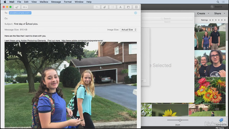Close the Mail compose window
The height and width of the screenshot is (129, 229).
(x=4, y=7)
